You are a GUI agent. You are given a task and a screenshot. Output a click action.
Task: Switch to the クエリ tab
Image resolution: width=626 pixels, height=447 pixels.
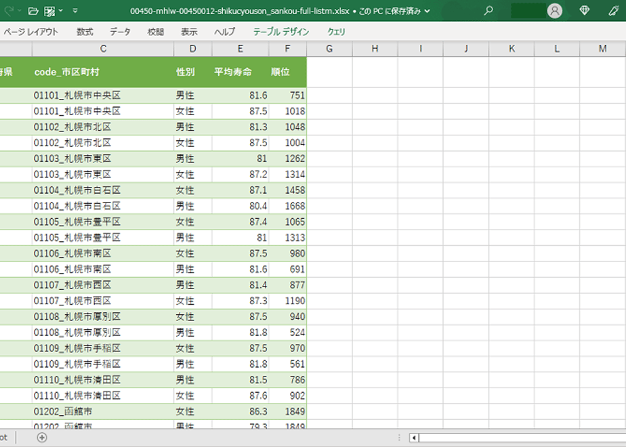(336, 32)
